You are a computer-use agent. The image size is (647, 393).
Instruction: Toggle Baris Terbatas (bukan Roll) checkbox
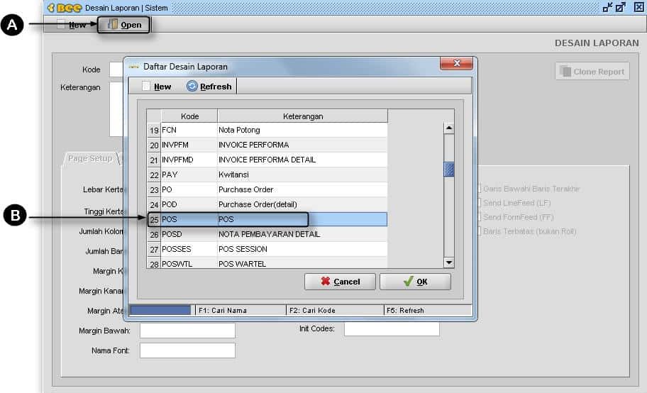point(479,231)
